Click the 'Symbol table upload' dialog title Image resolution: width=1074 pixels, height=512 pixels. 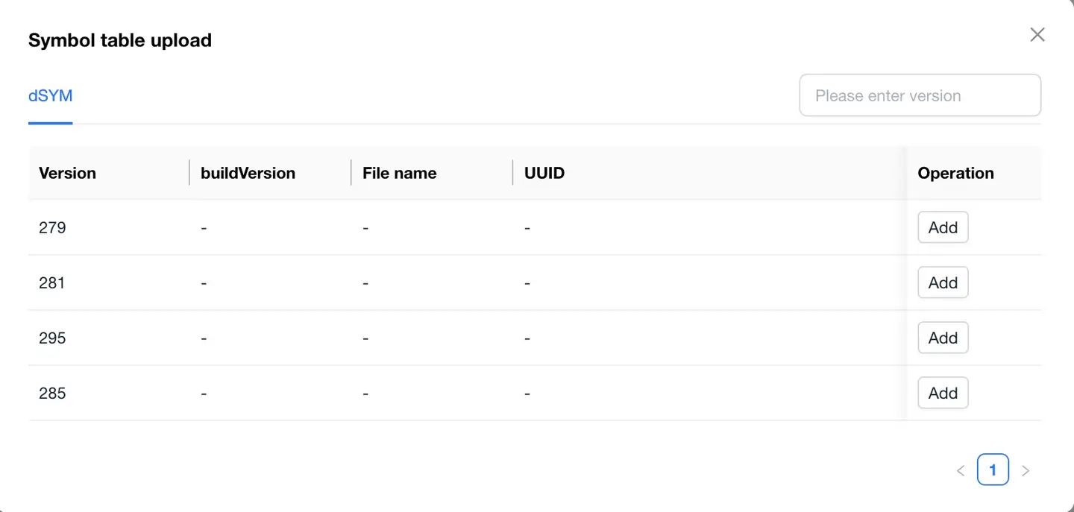(x=120, y=40)
